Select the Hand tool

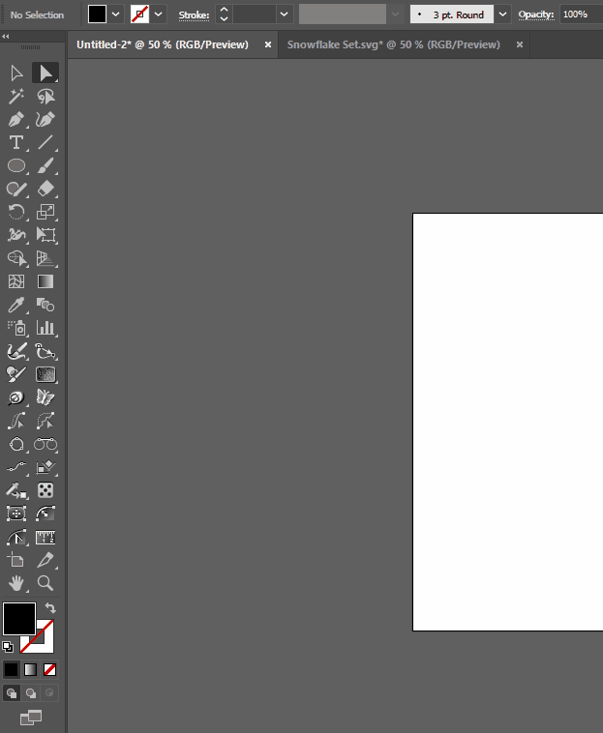16,583
